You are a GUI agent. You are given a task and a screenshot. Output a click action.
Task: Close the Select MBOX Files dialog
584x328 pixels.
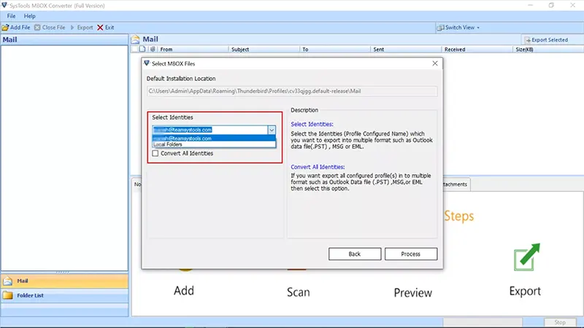434,63
